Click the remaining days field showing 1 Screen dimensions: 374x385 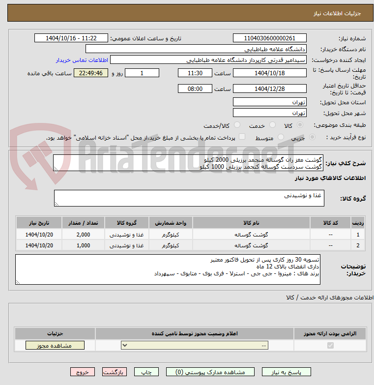click(x=142, y=73)
